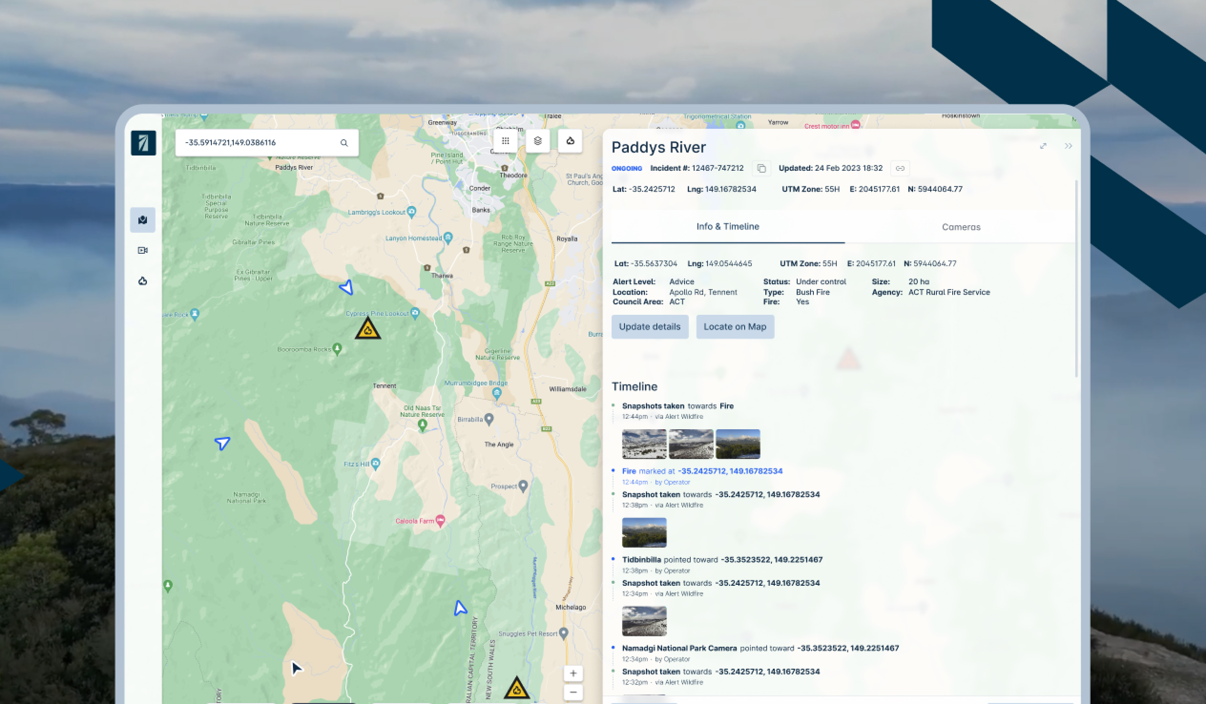Select fire marker near Cypress Pine Lookout
This screenshot has height=704, width=1206.
[x=368, y=328]
